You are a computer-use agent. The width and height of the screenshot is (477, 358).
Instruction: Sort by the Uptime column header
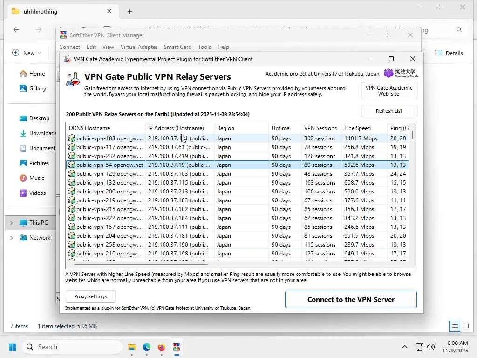click(285, 128)
